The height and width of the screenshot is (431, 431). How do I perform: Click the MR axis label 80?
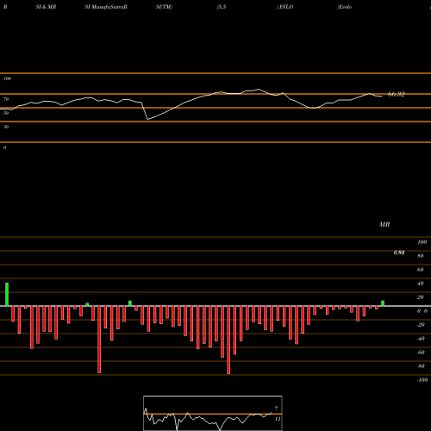(x=421, y=256)
